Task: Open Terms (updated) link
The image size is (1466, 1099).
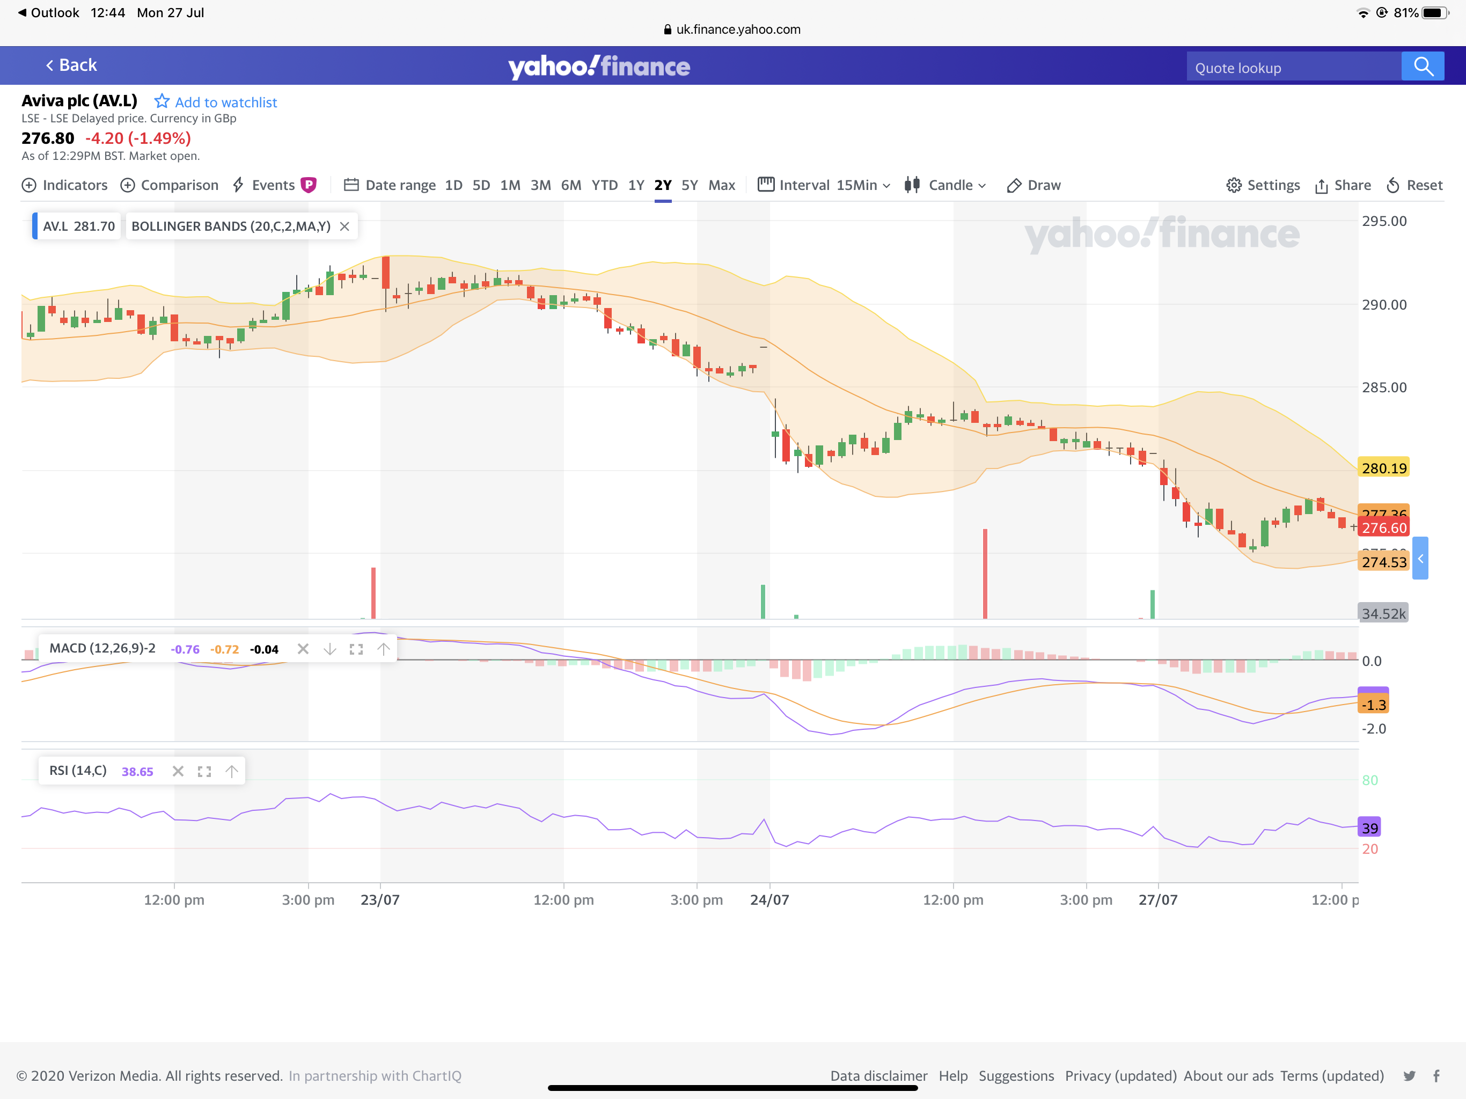Action: [1332, 1075]
